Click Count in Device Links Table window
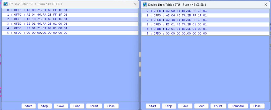Image resolution: width=271 pixels, height=110 pixels. point(218,106)
